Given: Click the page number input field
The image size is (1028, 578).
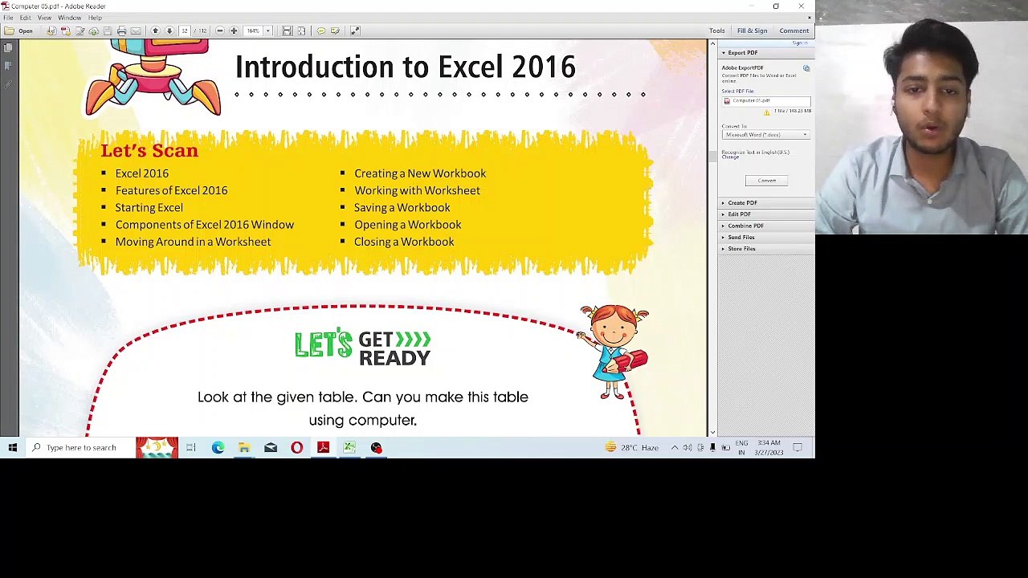Looking at the screenshot, I should click(x=185, y=31).
